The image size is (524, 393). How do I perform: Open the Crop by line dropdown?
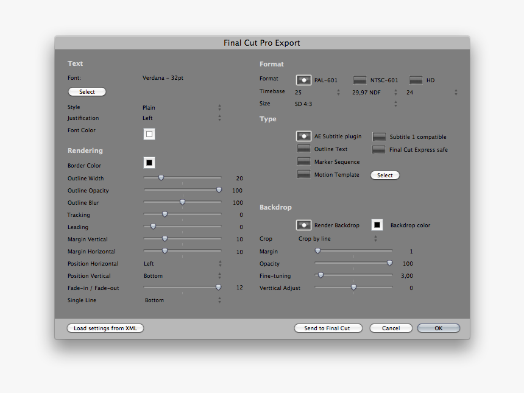pos(338,239)
